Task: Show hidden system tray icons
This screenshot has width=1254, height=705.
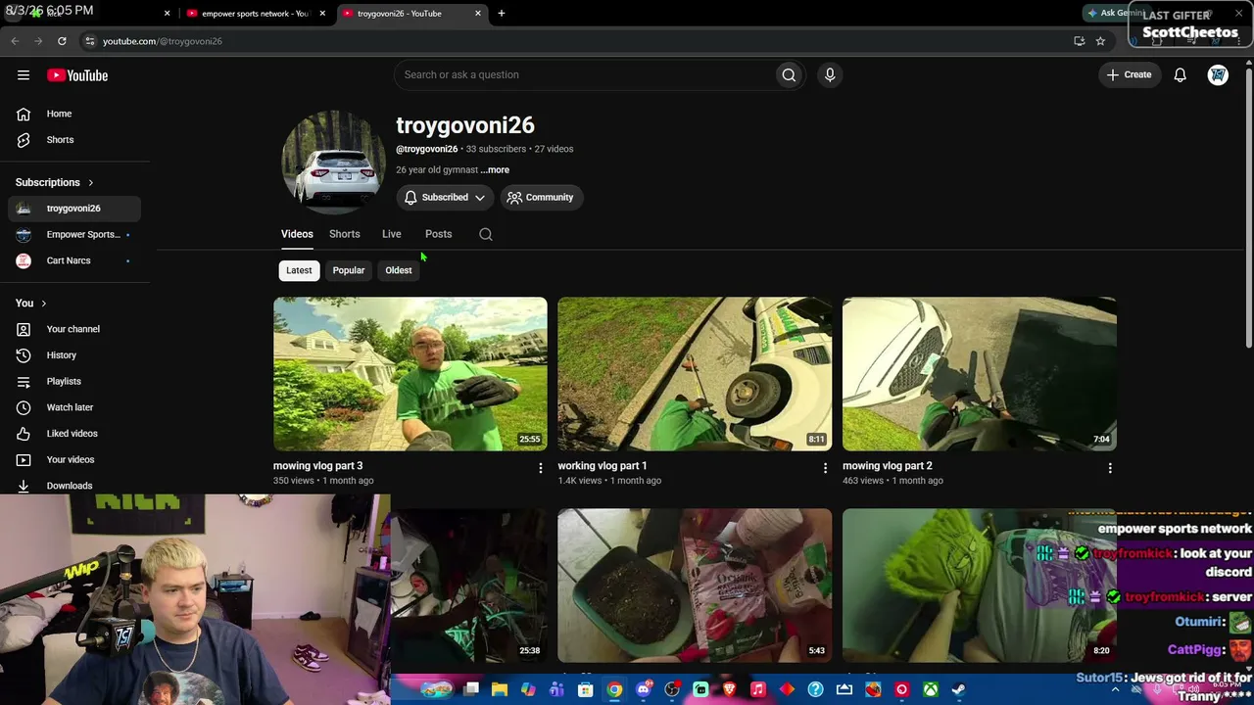Action: (1115, 689)
